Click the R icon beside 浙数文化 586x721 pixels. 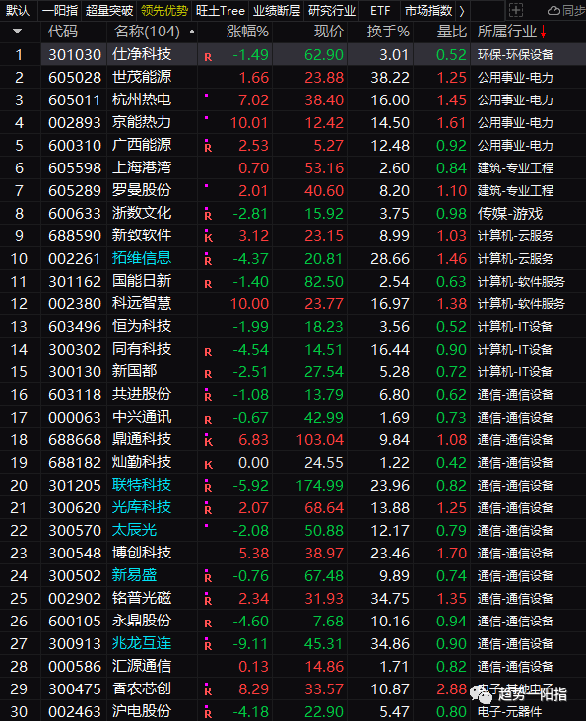tap(208, 215)
